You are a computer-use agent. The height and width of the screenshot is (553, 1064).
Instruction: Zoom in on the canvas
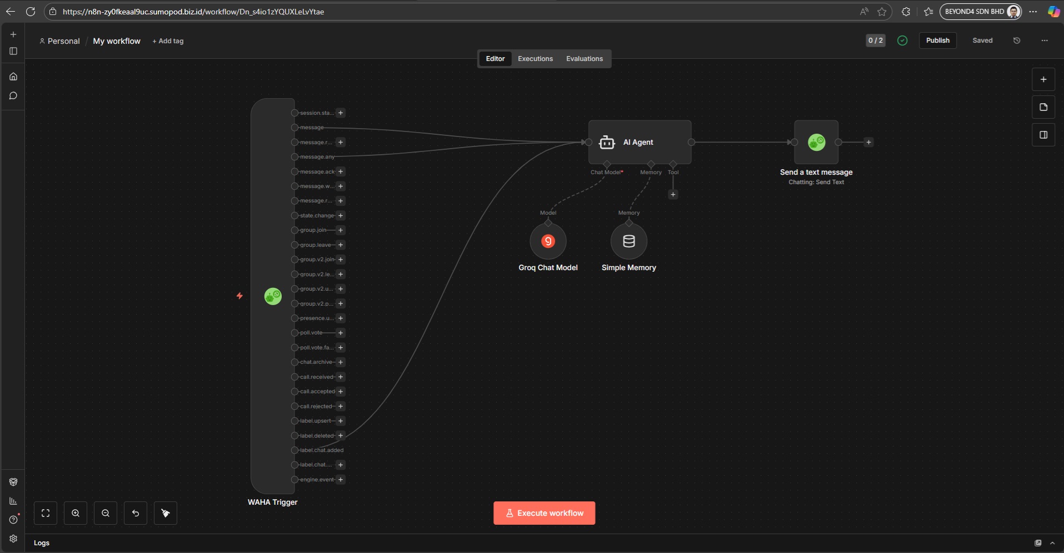76,513
